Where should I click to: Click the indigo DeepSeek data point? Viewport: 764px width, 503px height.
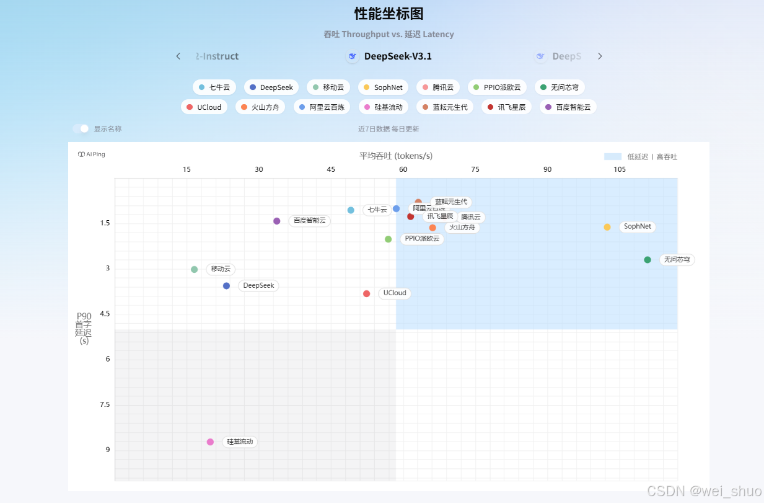pyautogui.click(x=227, y=286)
